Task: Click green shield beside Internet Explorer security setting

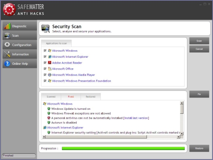Action: [49, 132]
